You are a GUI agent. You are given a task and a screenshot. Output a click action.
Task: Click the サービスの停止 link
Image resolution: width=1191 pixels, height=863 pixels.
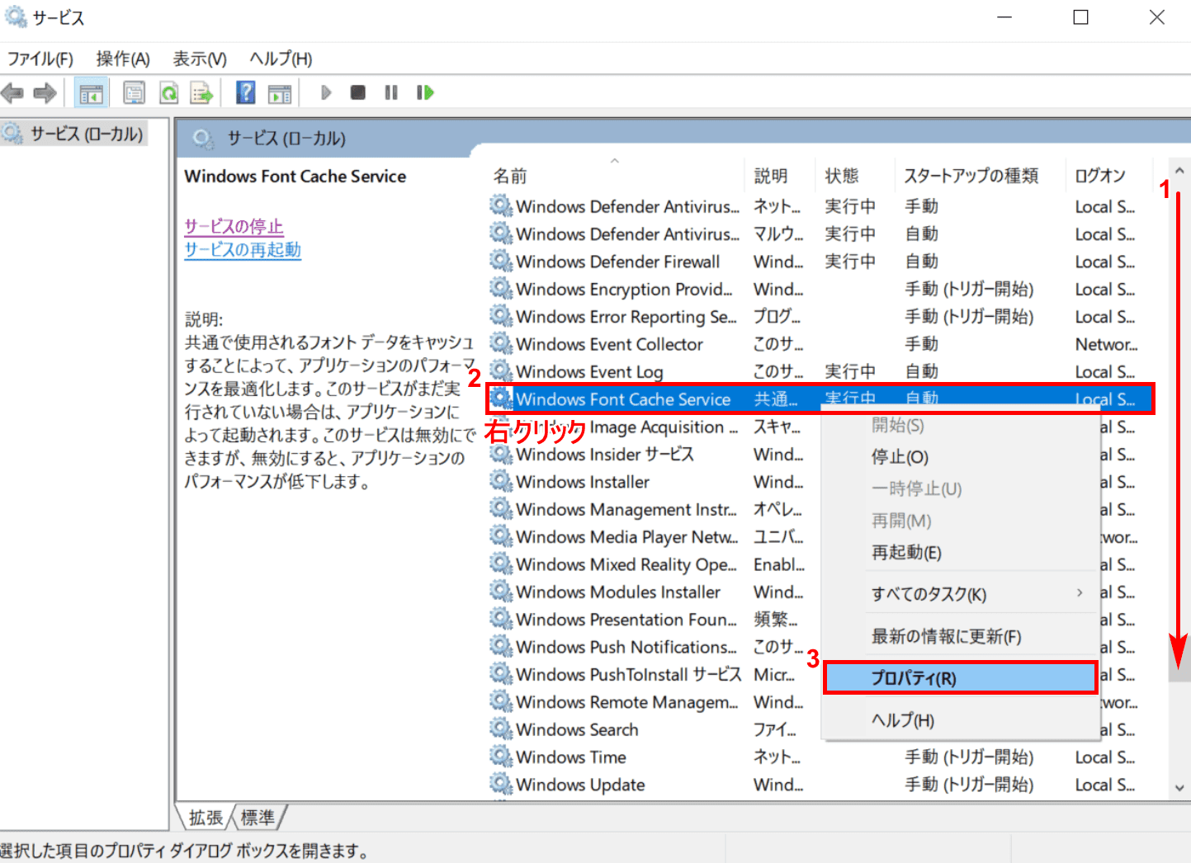click(x=234, y=226)
